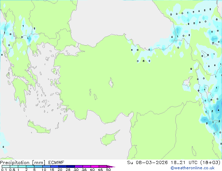Select the 20 to 25 mm dark blue swatch
222x171 pixels.
click(63, 167)
